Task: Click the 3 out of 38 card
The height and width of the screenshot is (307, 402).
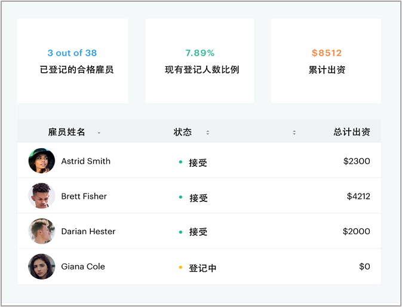Action: pyautogui.click(x=72, y=61)
